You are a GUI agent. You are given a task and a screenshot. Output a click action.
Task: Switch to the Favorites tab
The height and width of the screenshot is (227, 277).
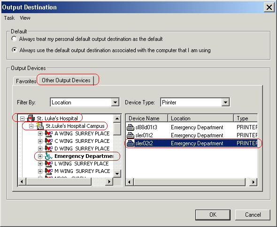(26, 81)
